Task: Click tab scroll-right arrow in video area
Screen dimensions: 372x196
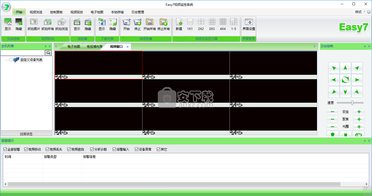Action: (x=315, y=46)
